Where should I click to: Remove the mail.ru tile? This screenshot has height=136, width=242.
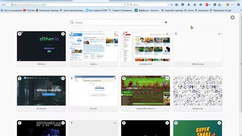point(115,34)
